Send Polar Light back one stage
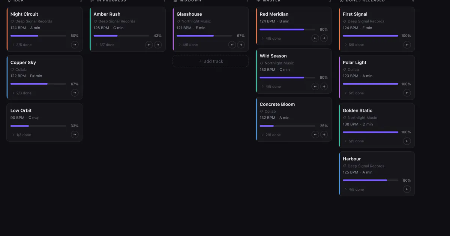 407,93
